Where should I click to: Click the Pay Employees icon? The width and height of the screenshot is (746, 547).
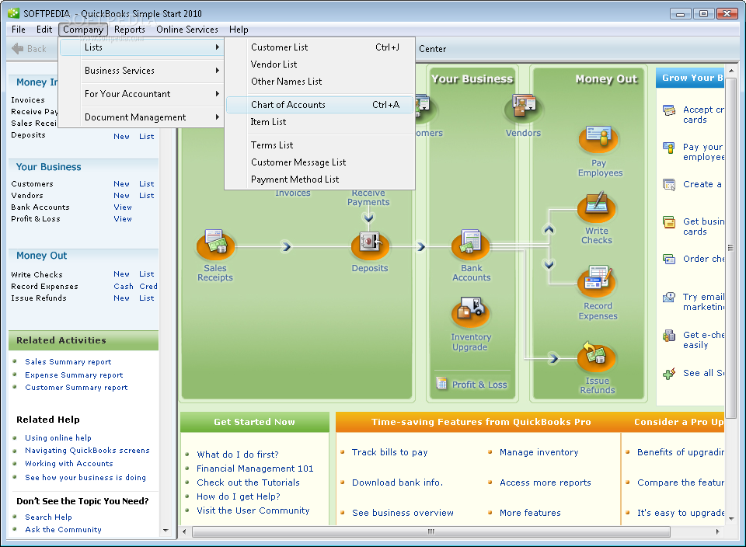tap(598, 138)
